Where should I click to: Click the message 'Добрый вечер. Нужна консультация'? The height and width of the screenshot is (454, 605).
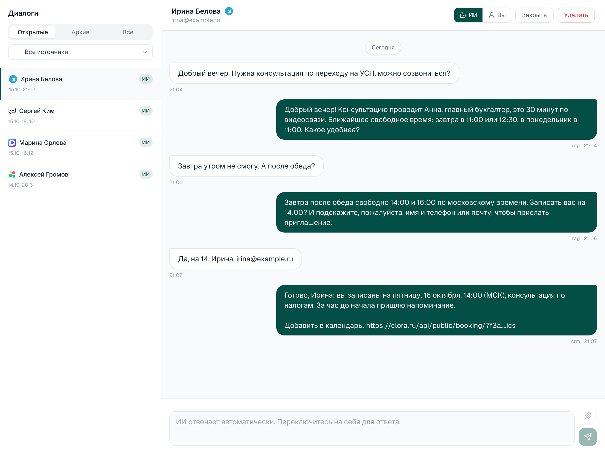(314, 73)
